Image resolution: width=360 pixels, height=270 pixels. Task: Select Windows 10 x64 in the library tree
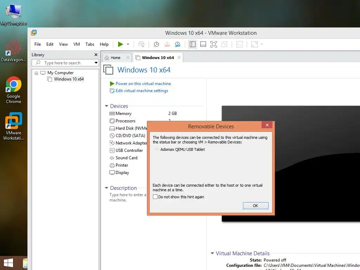tap(69, 79)
